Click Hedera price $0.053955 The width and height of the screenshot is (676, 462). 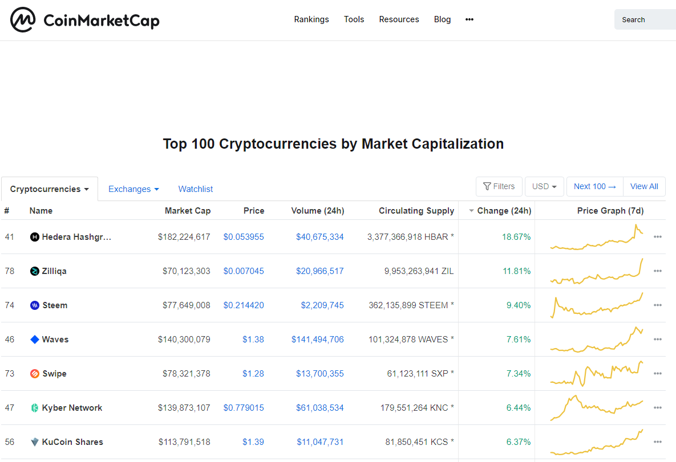click(x=244, y=237)
